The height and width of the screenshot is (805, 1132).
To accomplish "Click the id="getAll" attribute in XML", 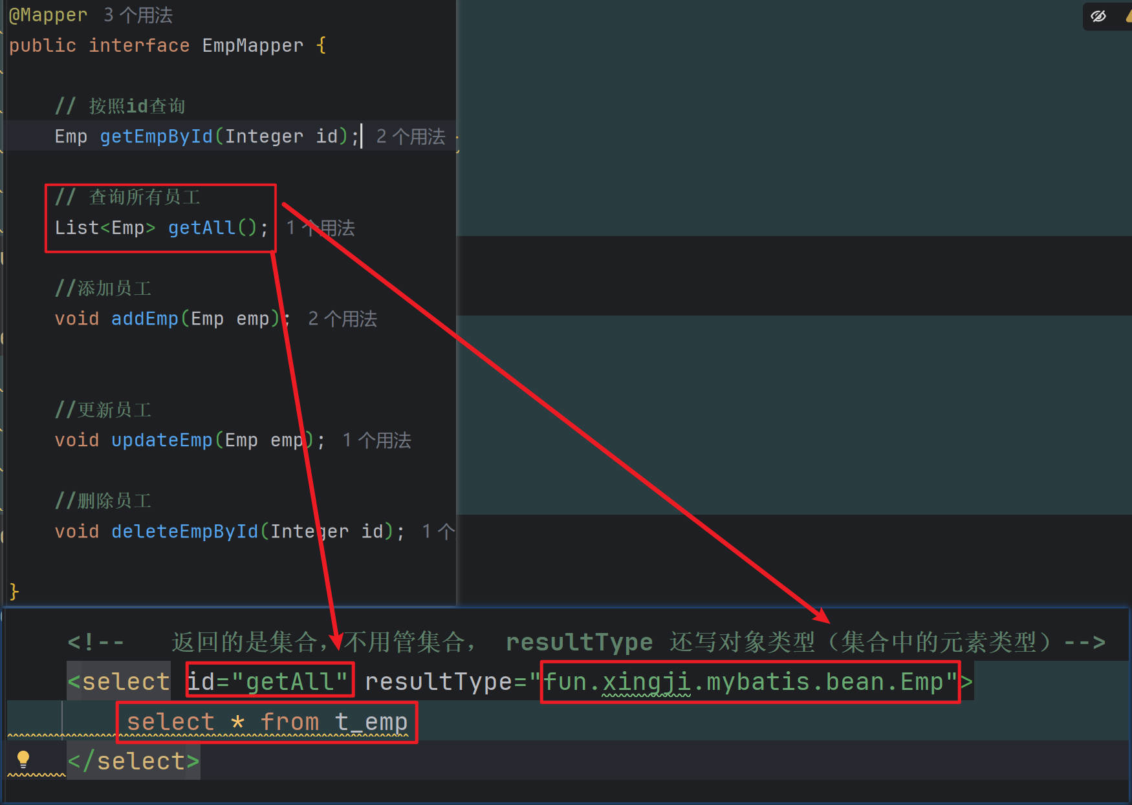I will pyautogui.click(x=269, y=682).
